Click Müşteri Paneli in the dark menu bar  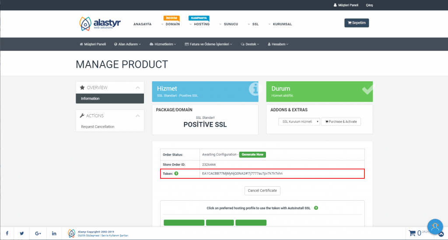93,44
